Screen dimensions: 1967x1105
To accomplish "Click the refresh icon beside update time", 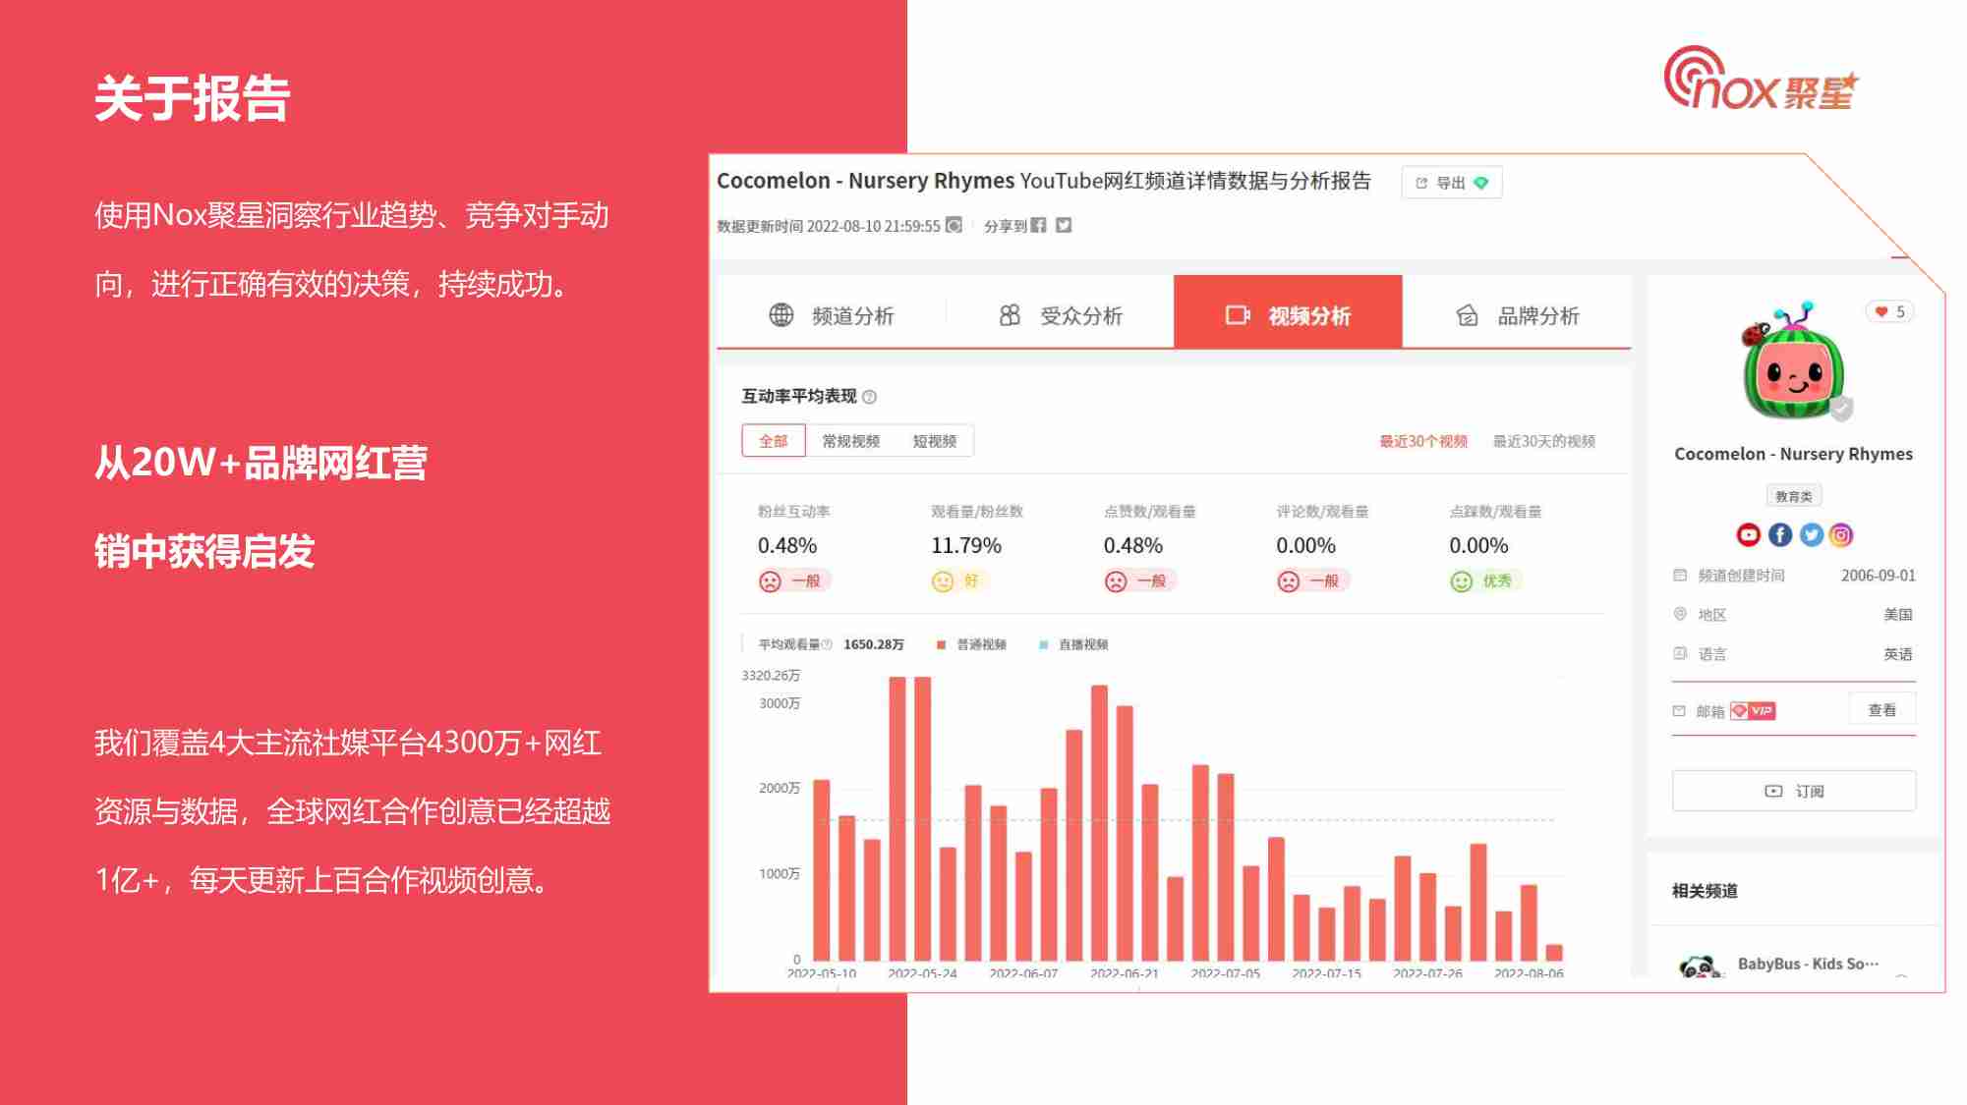I will tap(954, 225).
